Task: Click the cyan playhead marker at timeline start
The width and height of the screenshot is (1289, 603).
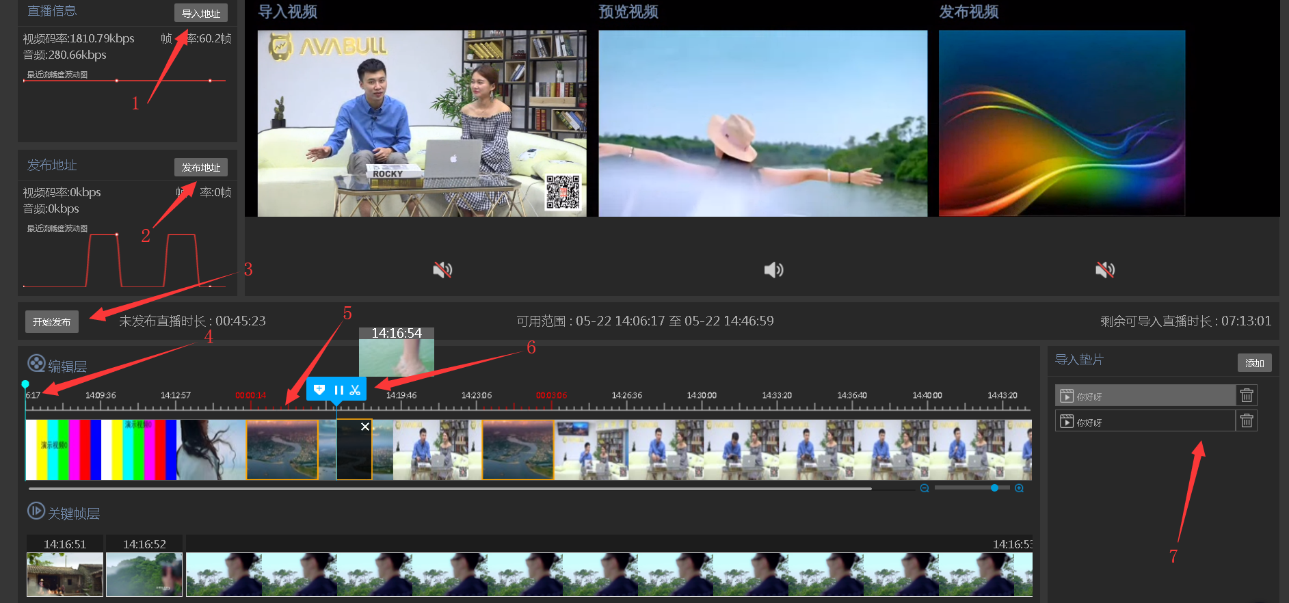Action: point(25,384)
